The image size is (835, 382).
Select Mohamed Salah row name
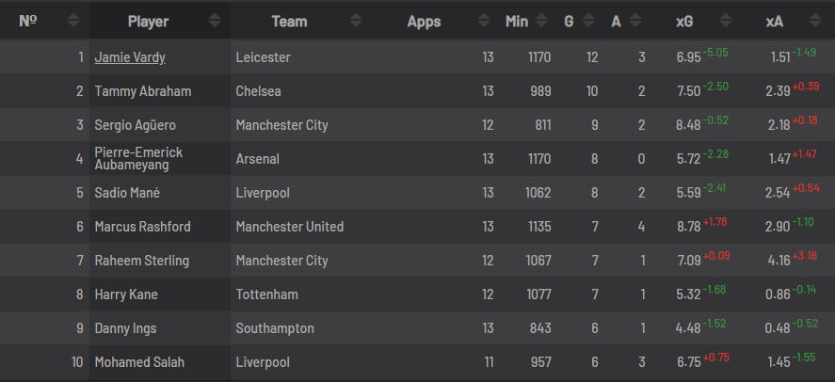139,362
